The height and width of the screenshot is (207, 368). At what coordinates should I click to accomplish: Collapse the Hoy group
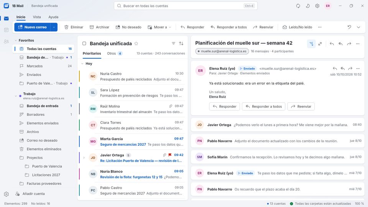point(82,64)
